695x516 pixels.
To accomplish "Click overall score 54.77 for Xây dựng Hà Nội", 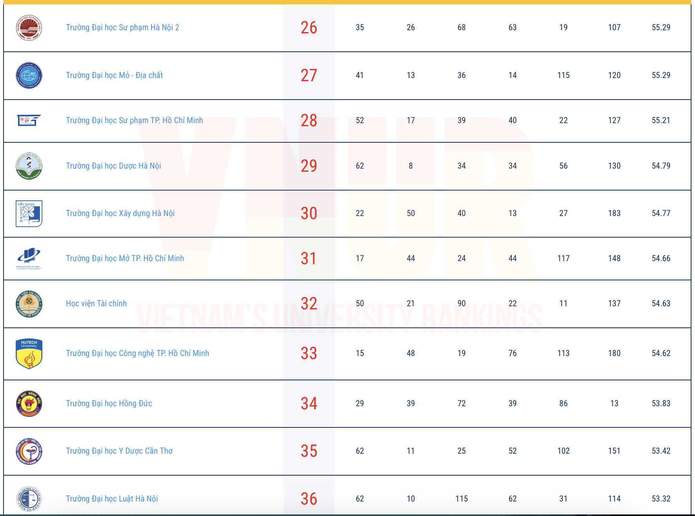I will 661,213.
